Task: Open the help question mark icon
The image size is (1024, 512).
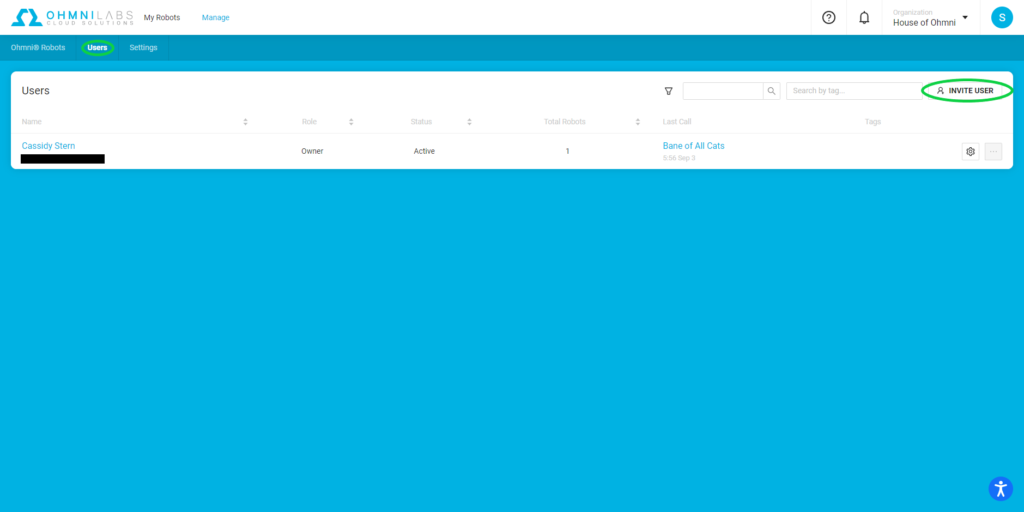Action: [x=828, y=17]
